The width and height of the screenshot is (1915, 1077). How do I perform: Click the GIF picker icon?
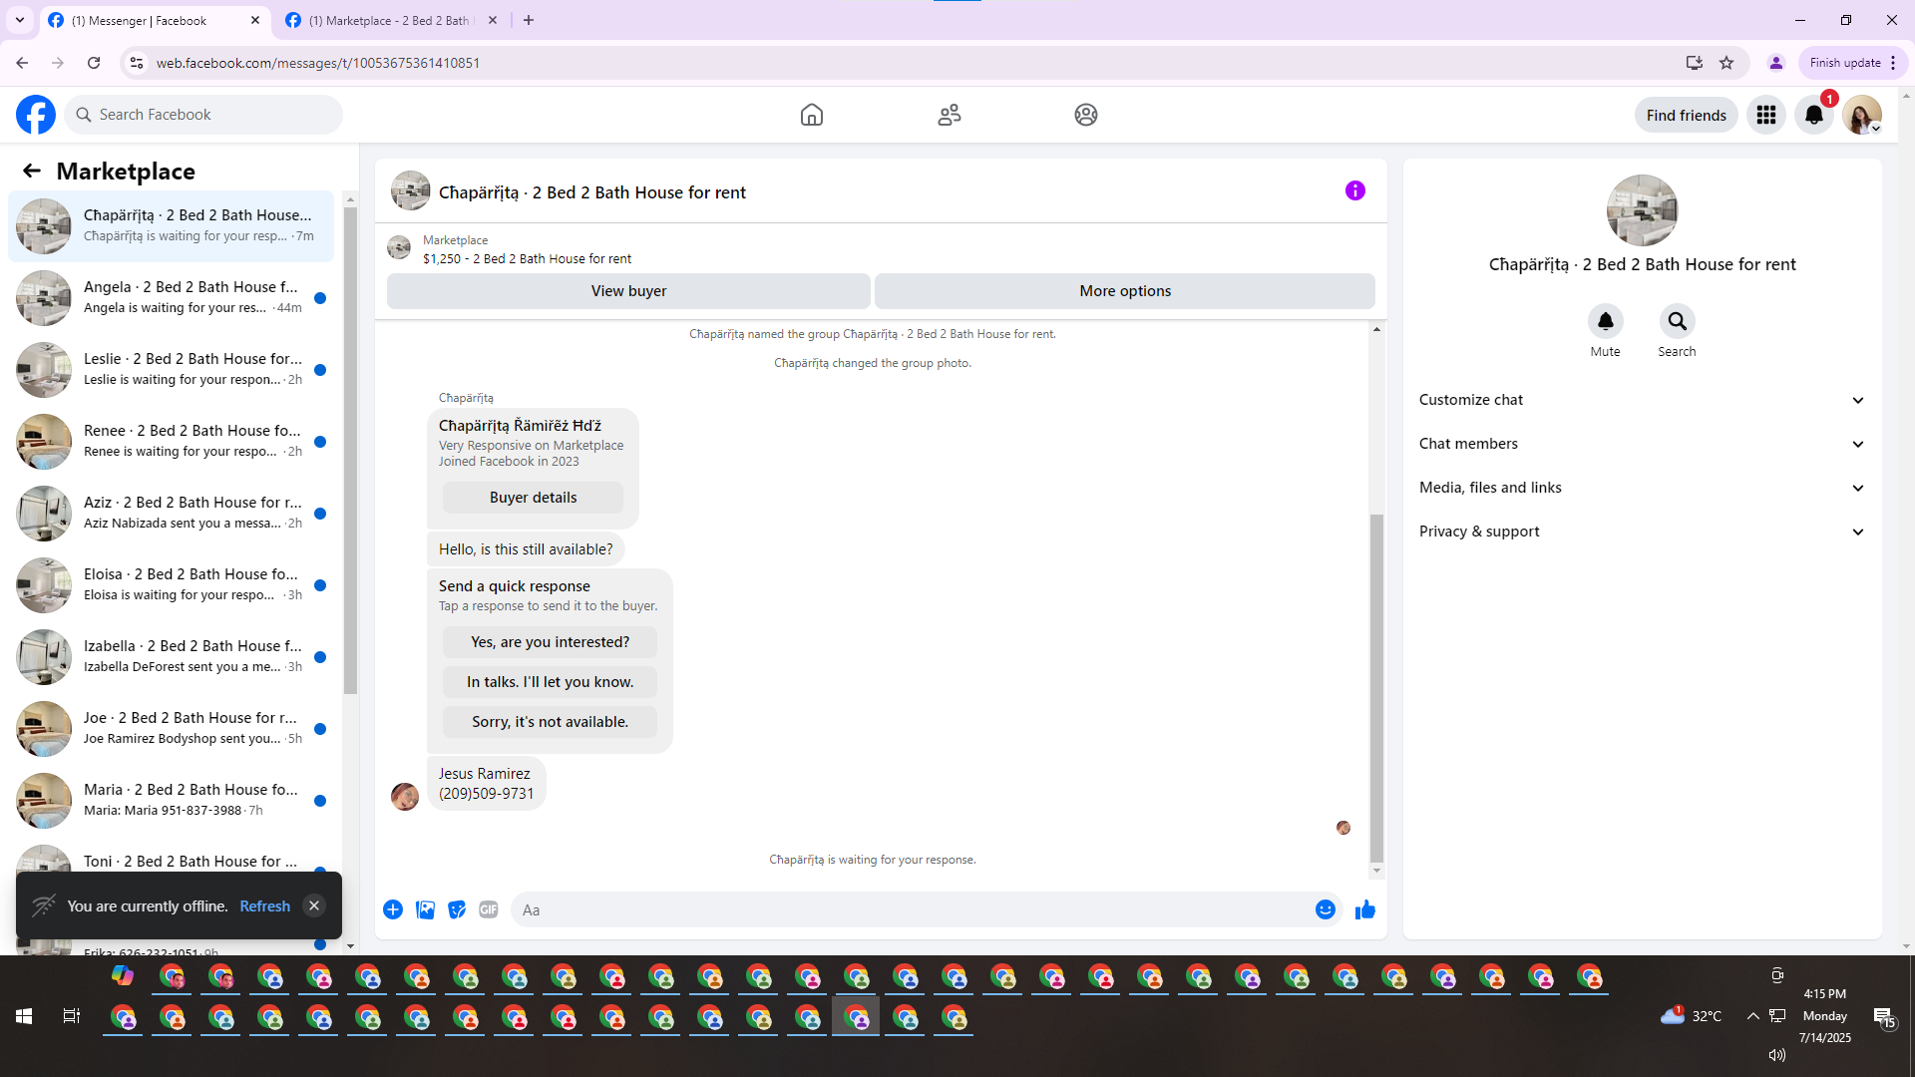488,909
